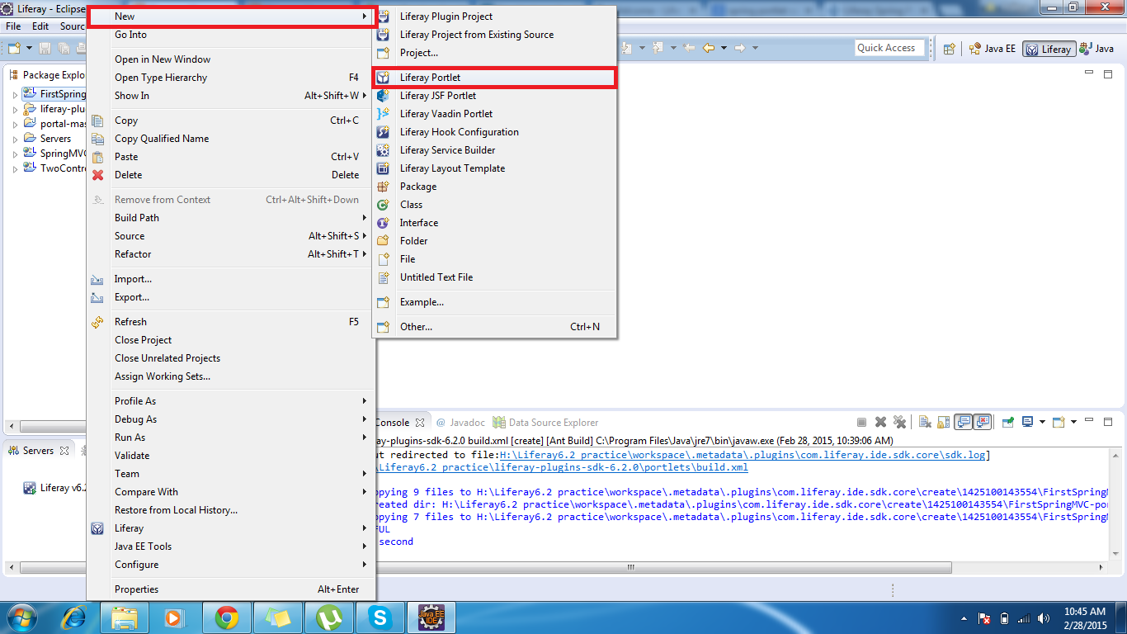Toggle Show Console When Standard Error Changes
The height and width of the screenshot is (634, 1127).
(x=982, y=422)
